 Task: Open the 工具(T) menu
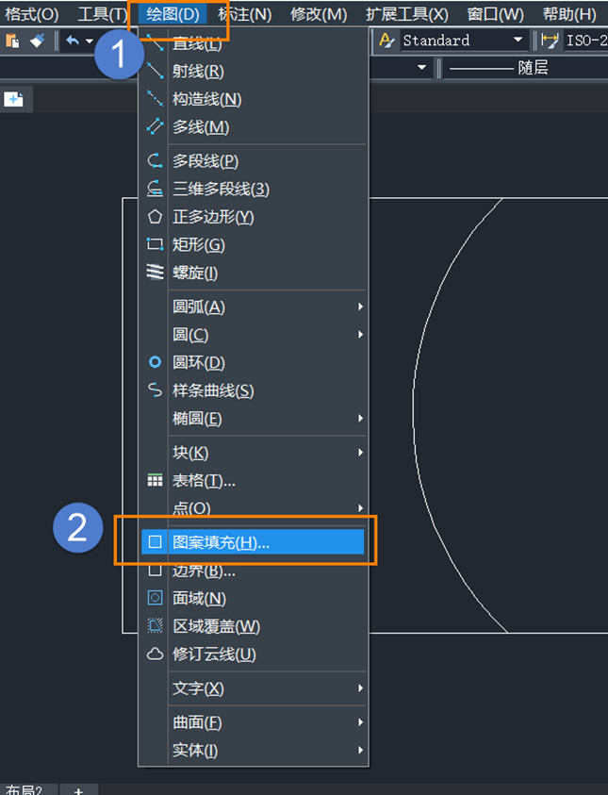102,14
